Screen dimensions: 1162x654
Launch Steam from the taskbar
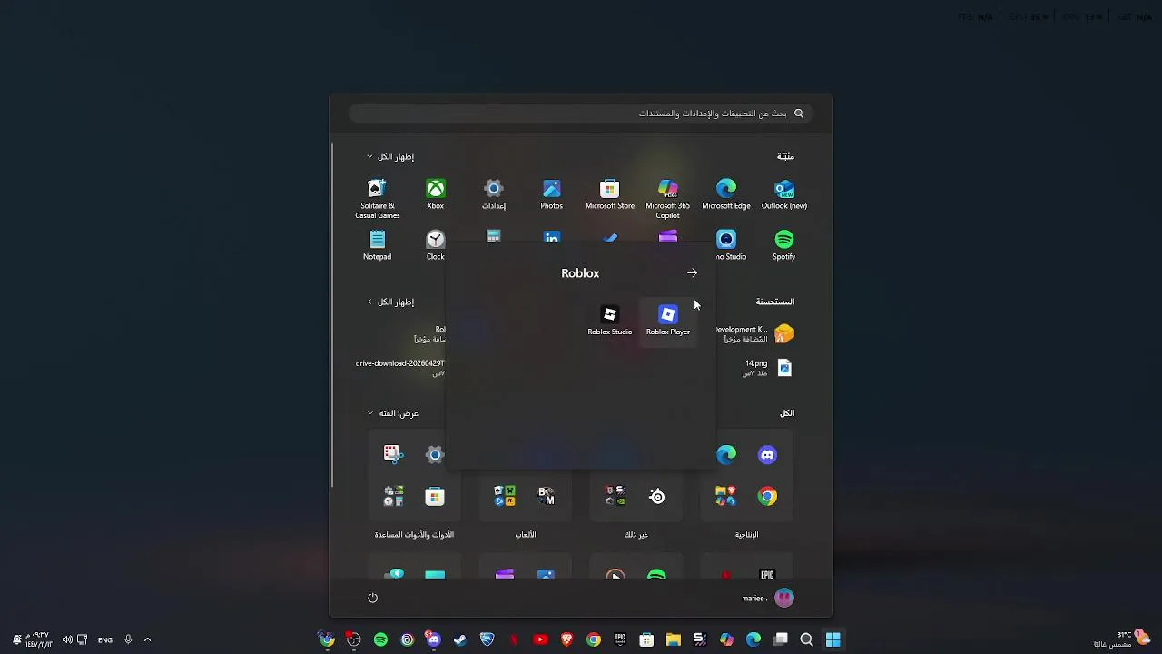[x=460, y=639]
